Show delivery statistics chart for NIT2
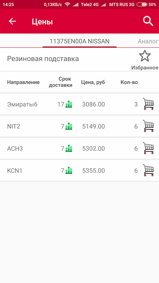Image resolution: width=159 pixels, height=283 pixels. [x=69, y=126]
